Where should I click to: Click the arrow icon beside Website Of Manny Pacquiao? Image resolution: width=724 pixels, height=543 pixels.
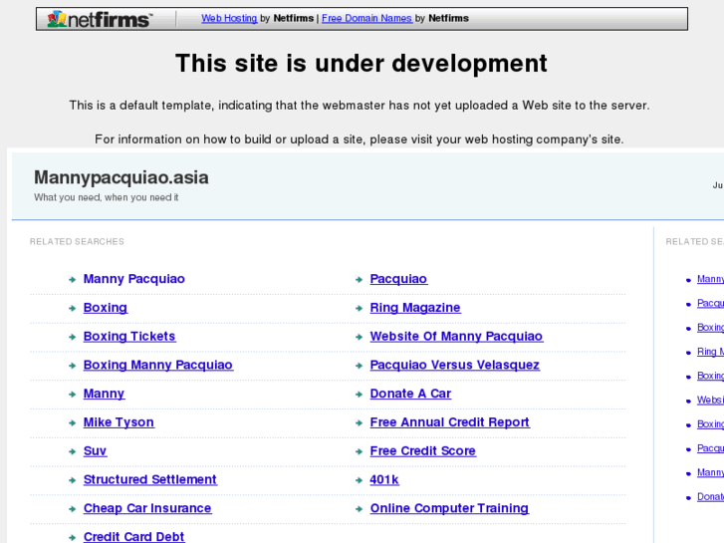(x=359, y=337)
